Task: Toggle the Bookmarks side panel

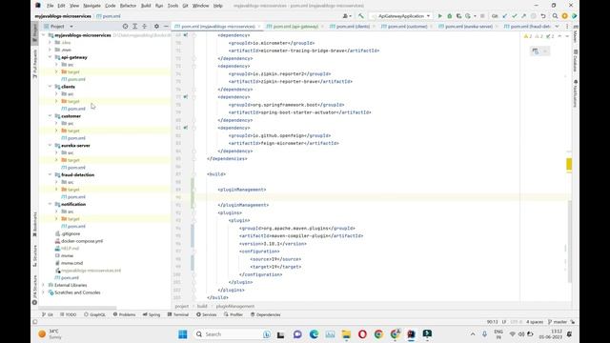Action: [34, 225]
